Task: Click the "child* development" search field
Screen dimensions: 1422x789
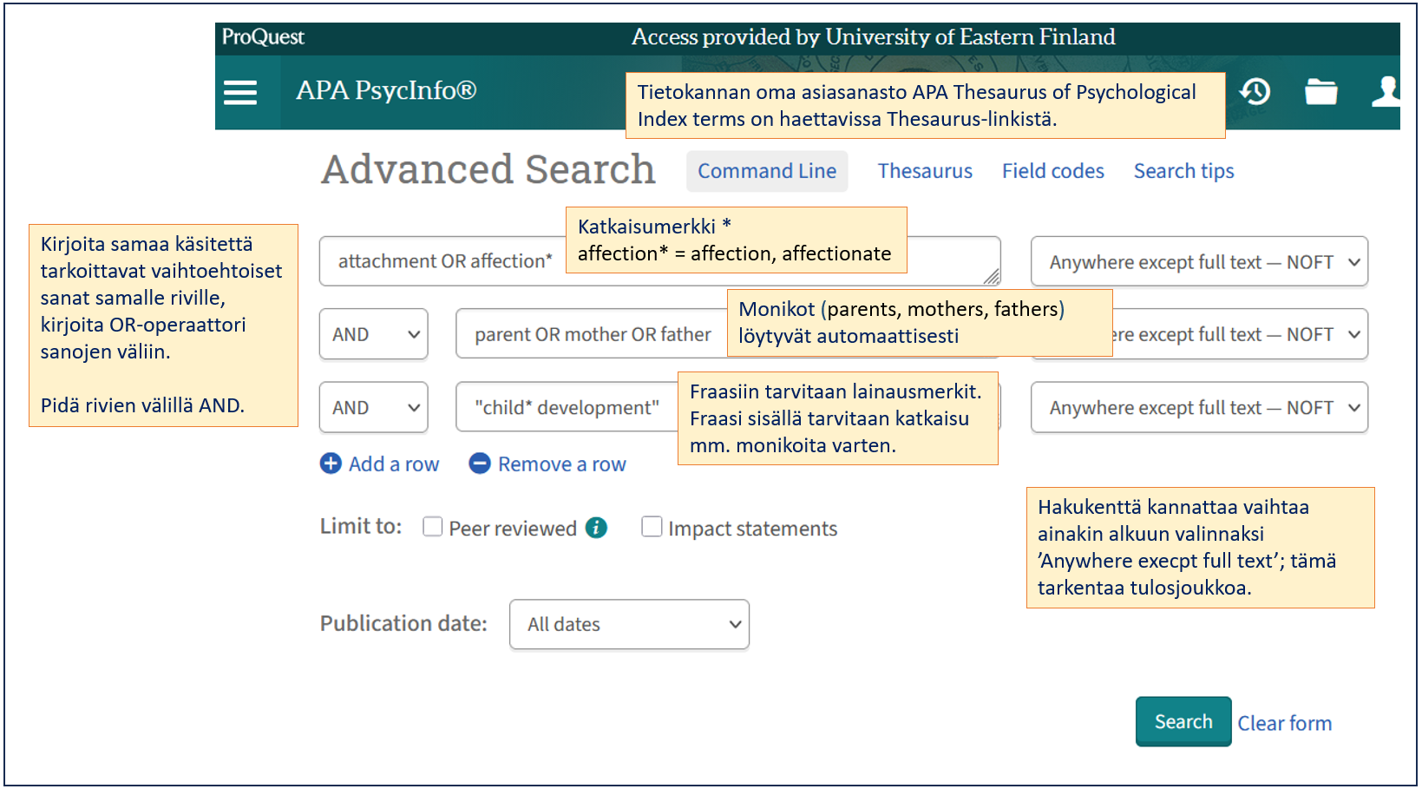Action: (x=566, y=407)
